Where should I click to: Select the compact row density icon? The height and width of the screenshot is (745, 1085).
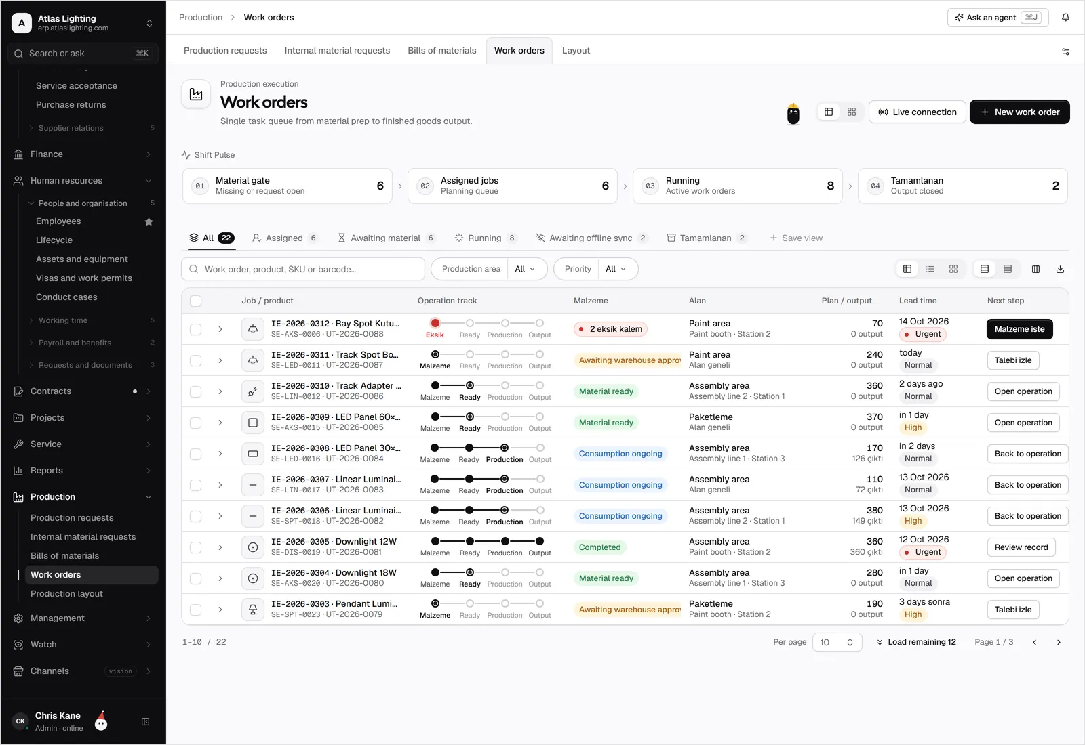[1008, 270]
